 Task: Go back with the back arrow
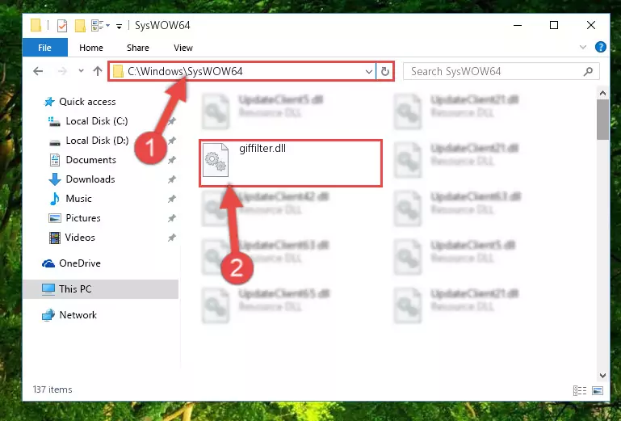coord(38,71)
